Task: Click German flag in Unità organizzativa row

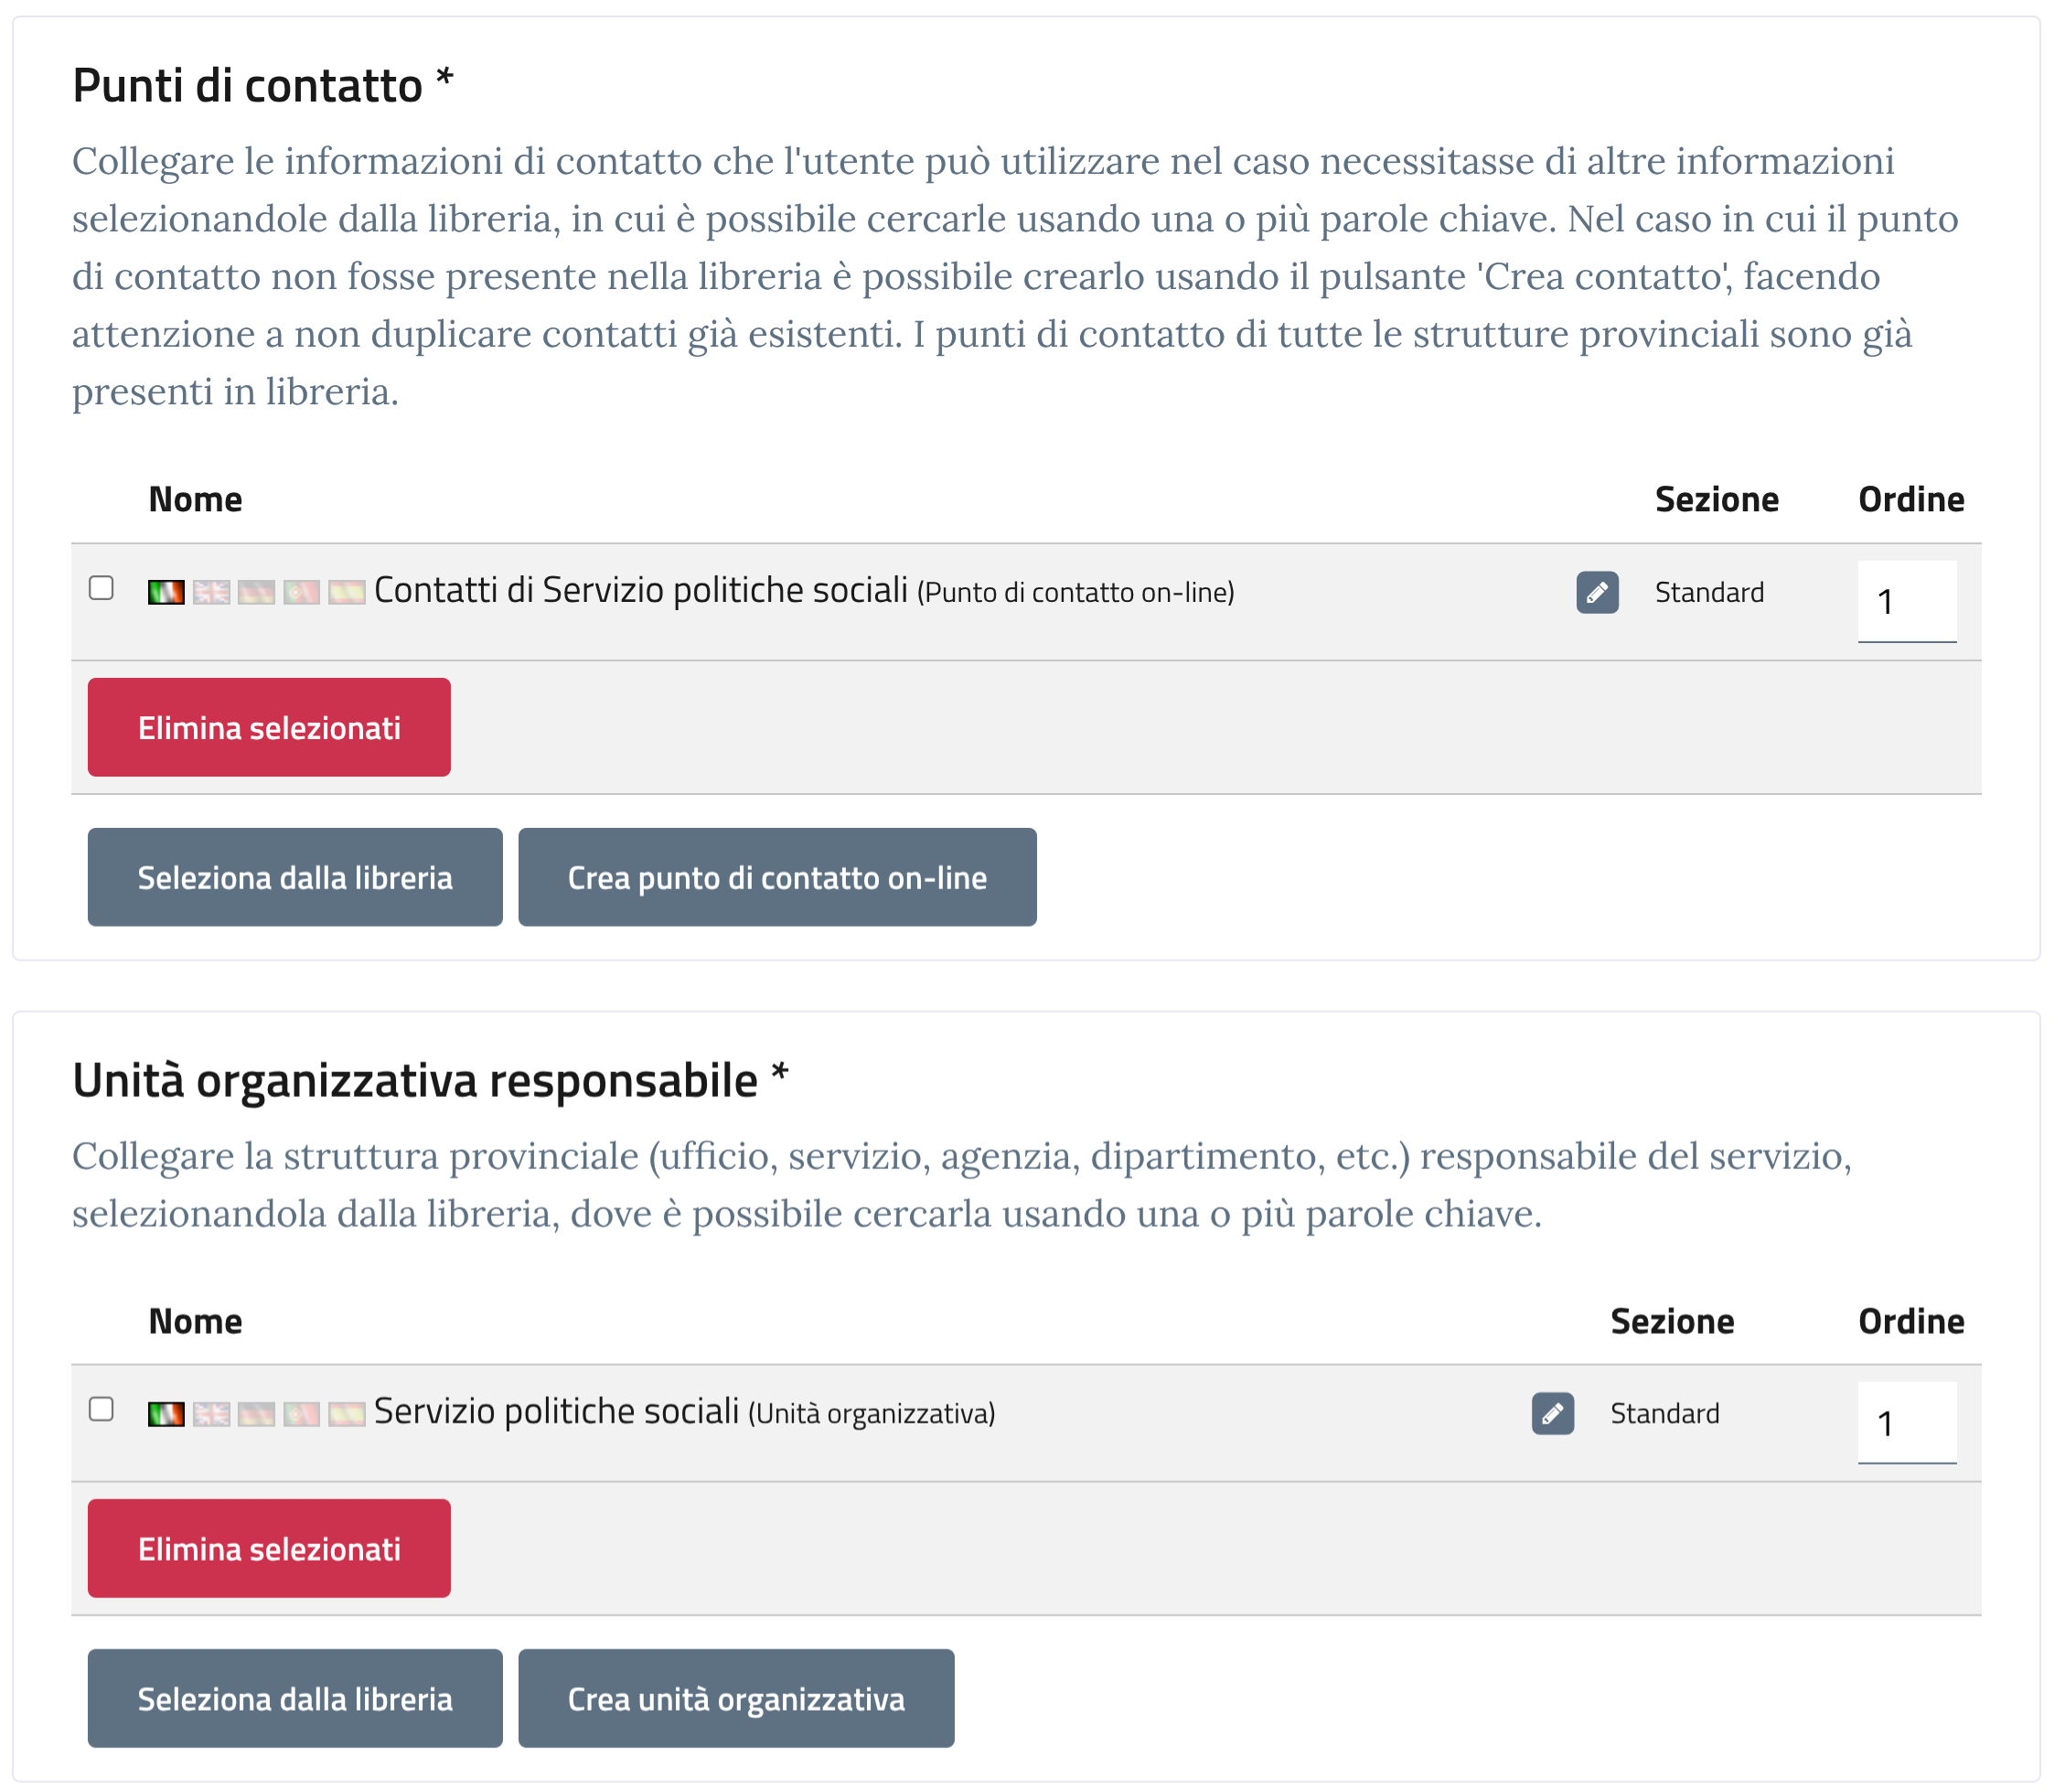Action: [x=256, y=1413]
